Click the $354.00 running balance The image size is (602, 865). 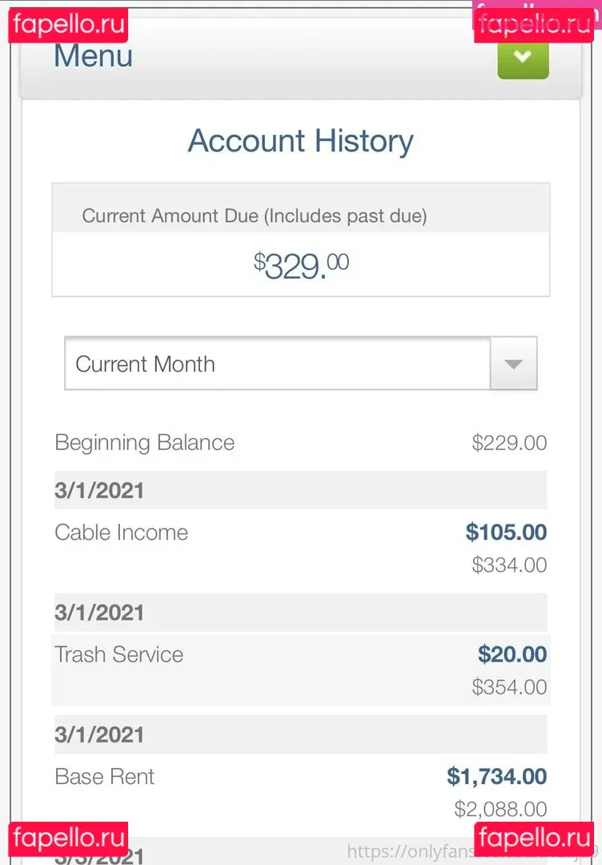pos(509,687)
